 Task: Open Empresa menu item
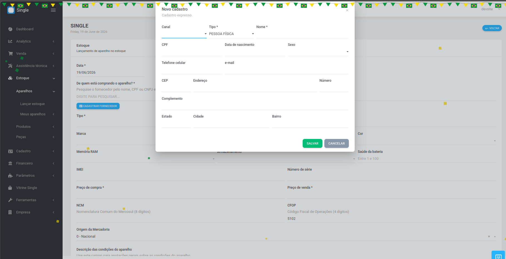click(x=23, y=212)
